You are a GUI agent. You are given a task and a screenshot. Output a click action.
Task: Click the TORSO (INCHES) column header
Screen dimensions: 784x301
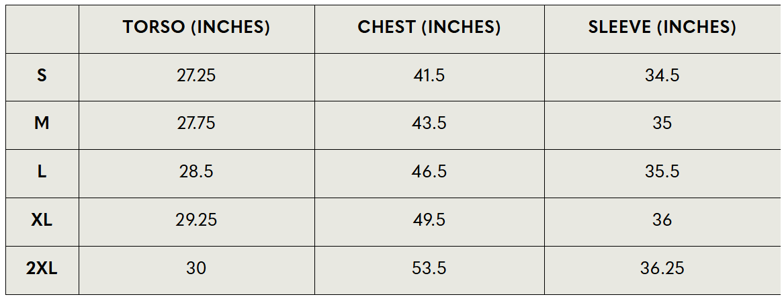[196, 27]
